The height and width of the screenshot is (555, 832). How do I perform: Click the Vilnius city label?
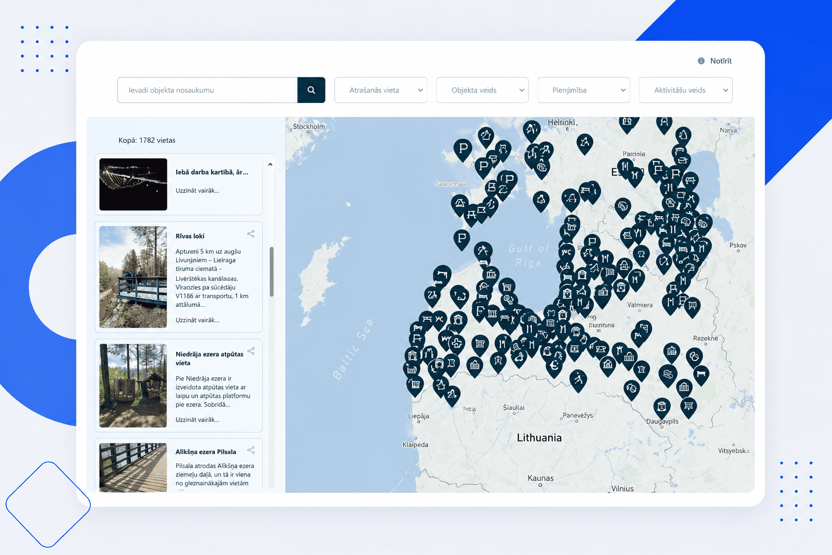(x=622, y=488)
